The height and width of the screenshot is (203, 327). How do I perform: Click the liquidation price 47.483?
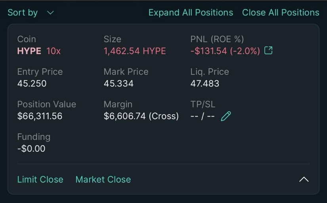tap(205, 84)
